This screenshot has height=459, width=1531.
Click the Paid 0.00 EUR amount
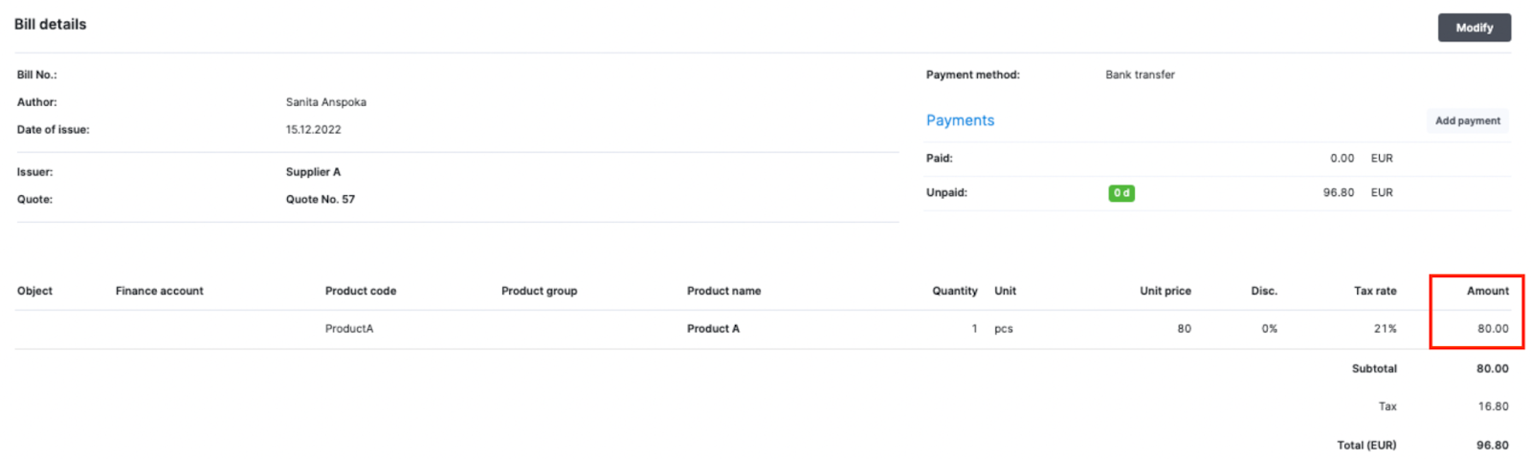(1362, 159)
